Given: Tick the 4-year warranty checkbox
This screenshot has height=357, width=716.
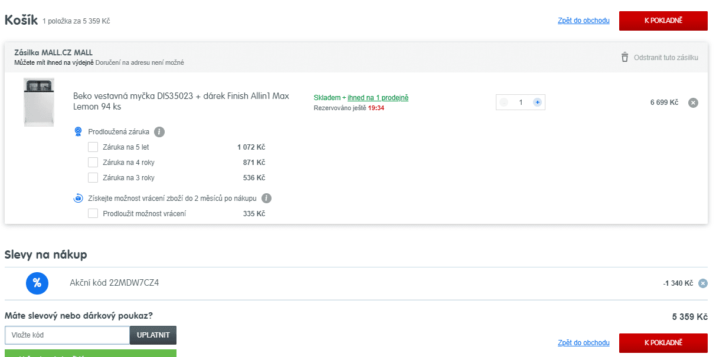Looking at the screenshot, I should tap(93, 163).
